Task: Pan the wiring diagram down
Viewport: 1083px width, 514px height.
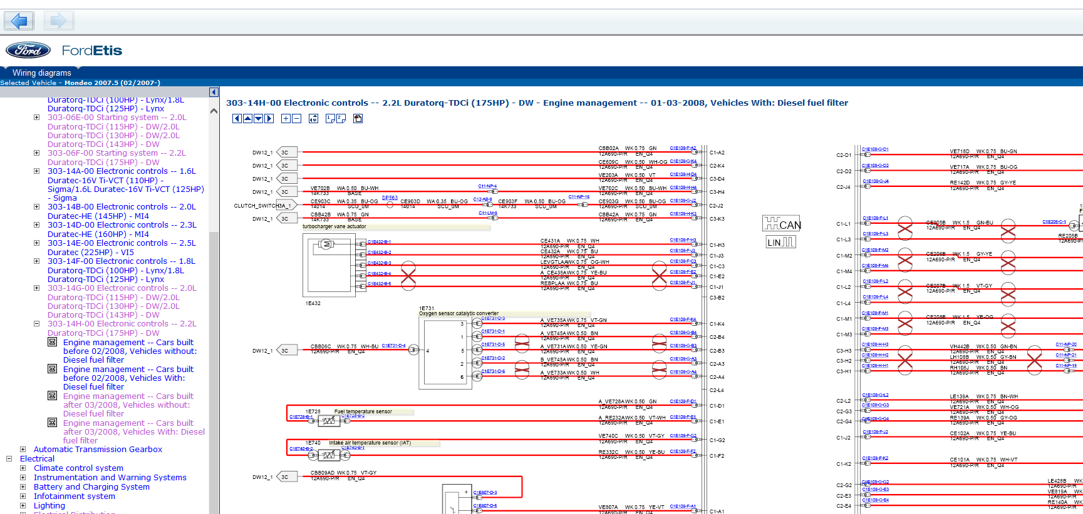Action: coord(258,119)
